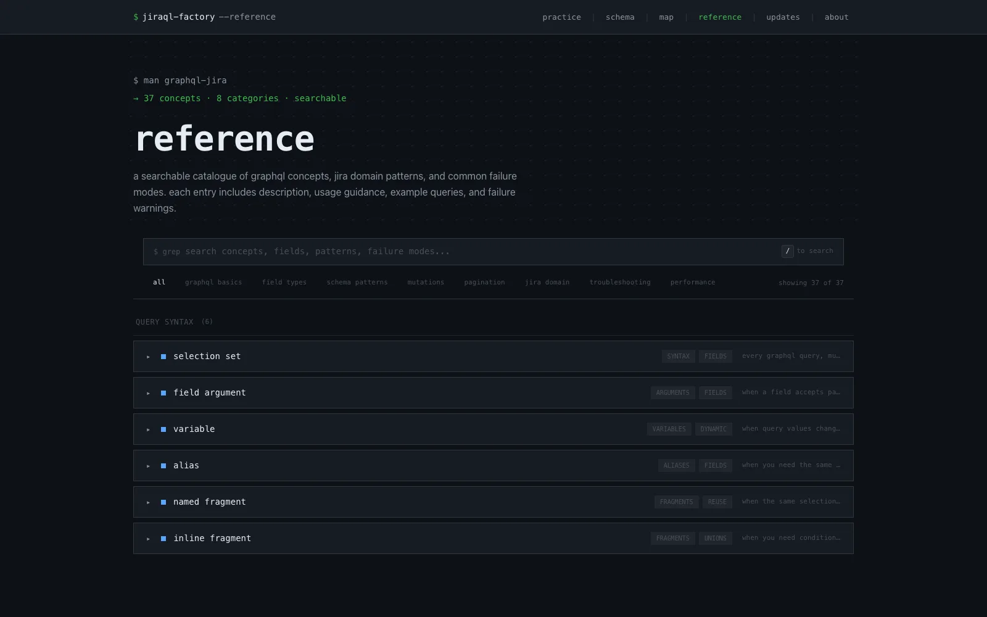987x617 pixels.
Task: Filter by performance category
Action: (x=693, y=282)
